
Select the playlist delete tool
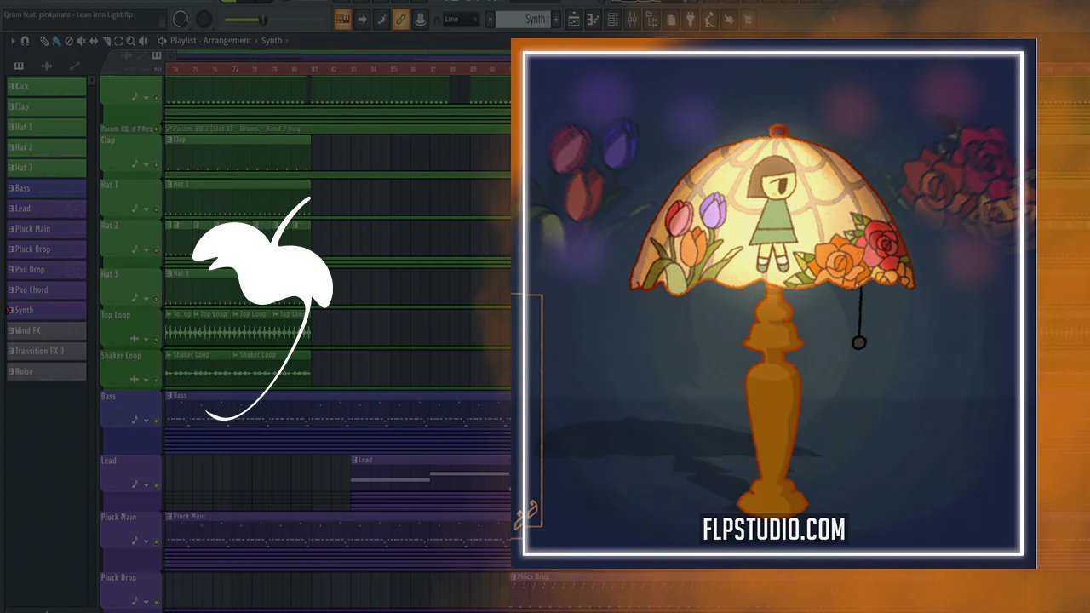tap(69, 40)
